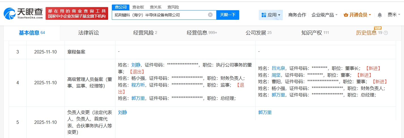Click the red promotional banner image
This screenshot has width=404, height=138.
click(77, 14)
